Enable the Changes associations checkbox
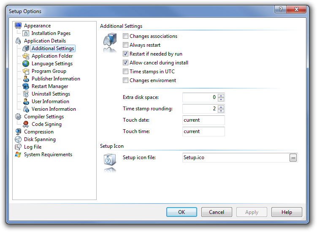The image size is (317, 232). 125,36
